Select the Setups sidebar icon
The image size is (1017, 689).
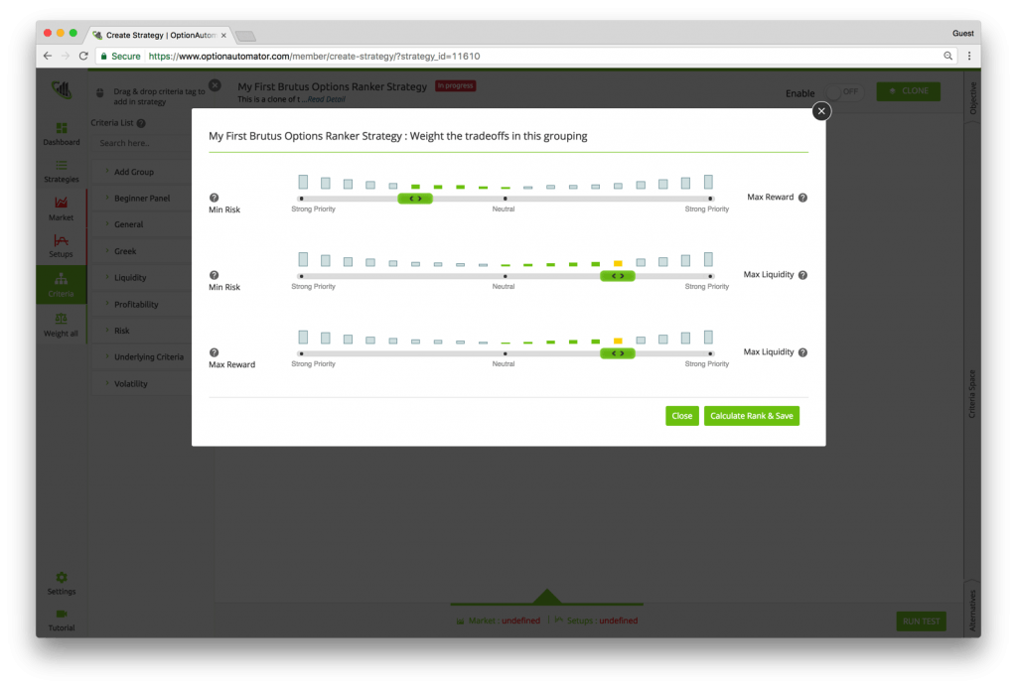click(62, 241)
